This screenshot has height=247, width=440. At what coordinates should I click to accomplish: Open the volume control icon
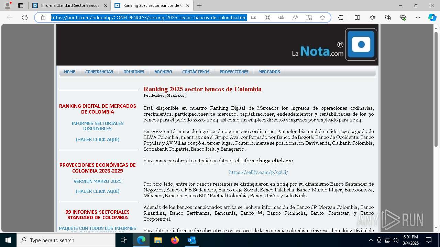(395, 240)
